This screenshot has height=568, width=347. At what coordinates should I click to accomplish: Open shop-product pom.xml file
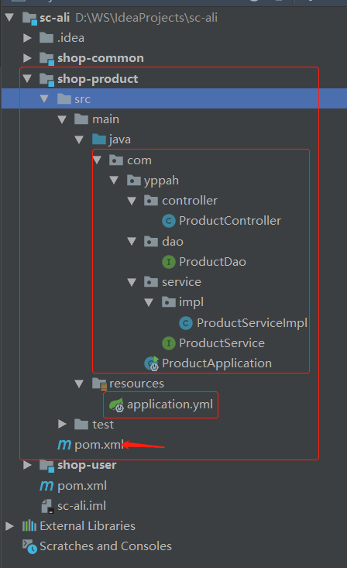(99, 445)
